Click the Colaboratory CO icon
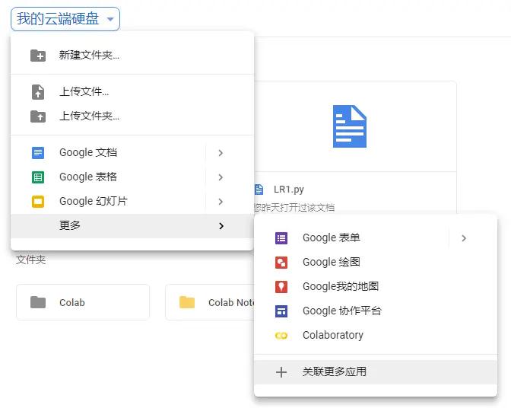The width and height of the screenshot is (511, 408). pyautogui.click(x=281, y=336)
